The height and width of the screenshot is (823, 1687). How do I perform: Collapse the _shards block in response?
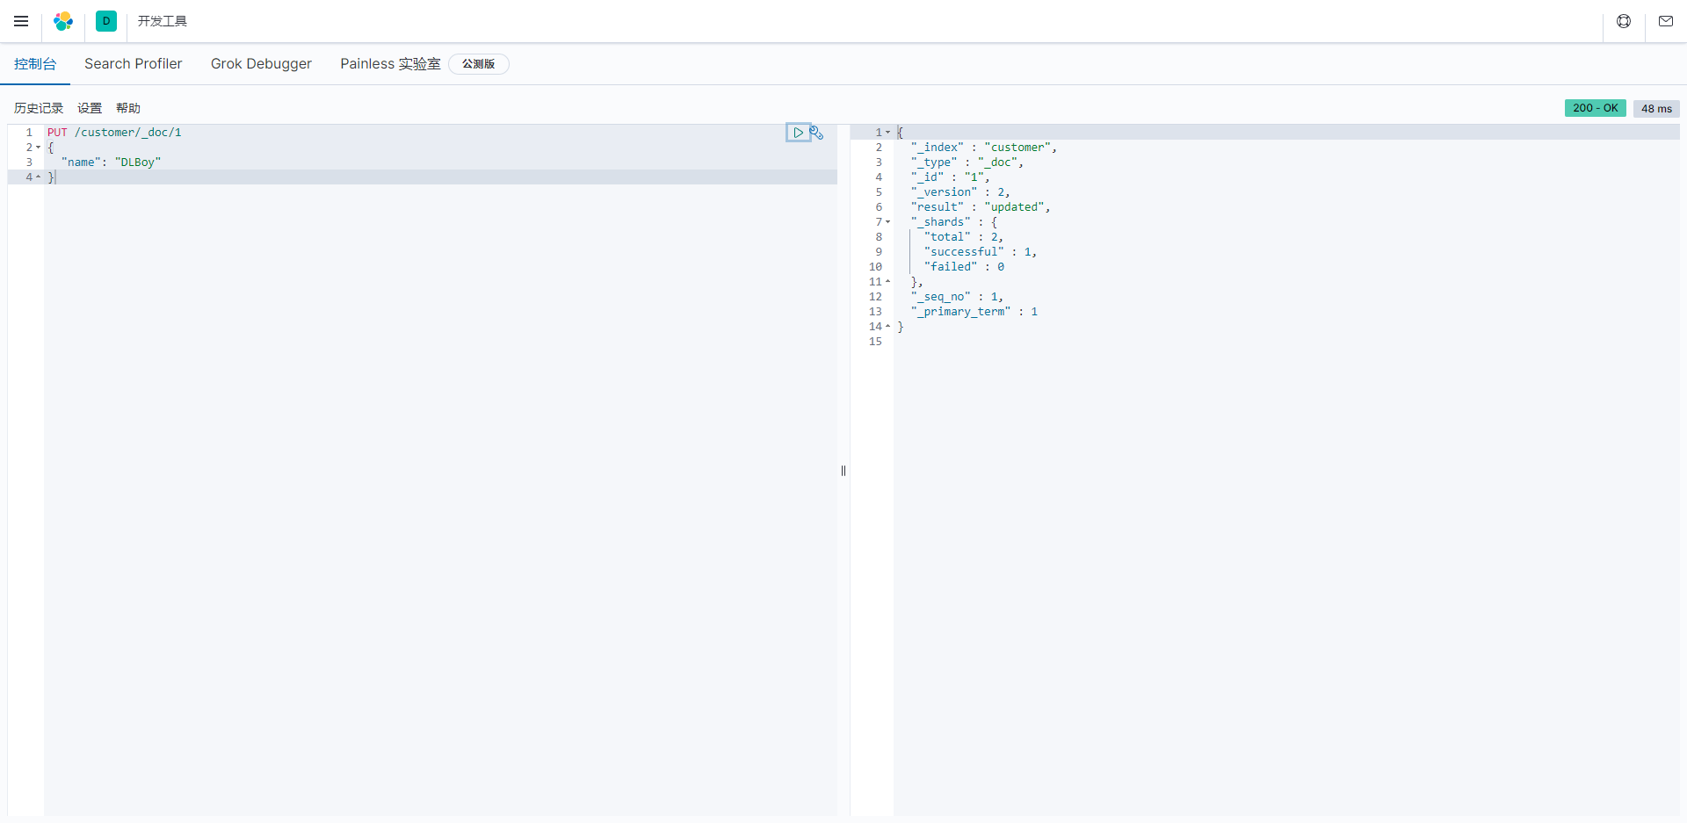pos(887,222)
